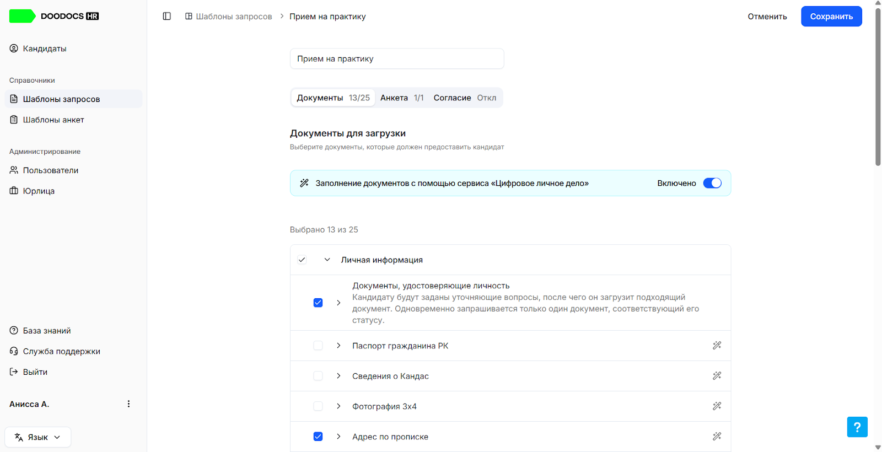Image resolution: width=882 pixels, height=452 pixels.
Task: Click the DOODOCS HR logo
Action: click(54, 16)
